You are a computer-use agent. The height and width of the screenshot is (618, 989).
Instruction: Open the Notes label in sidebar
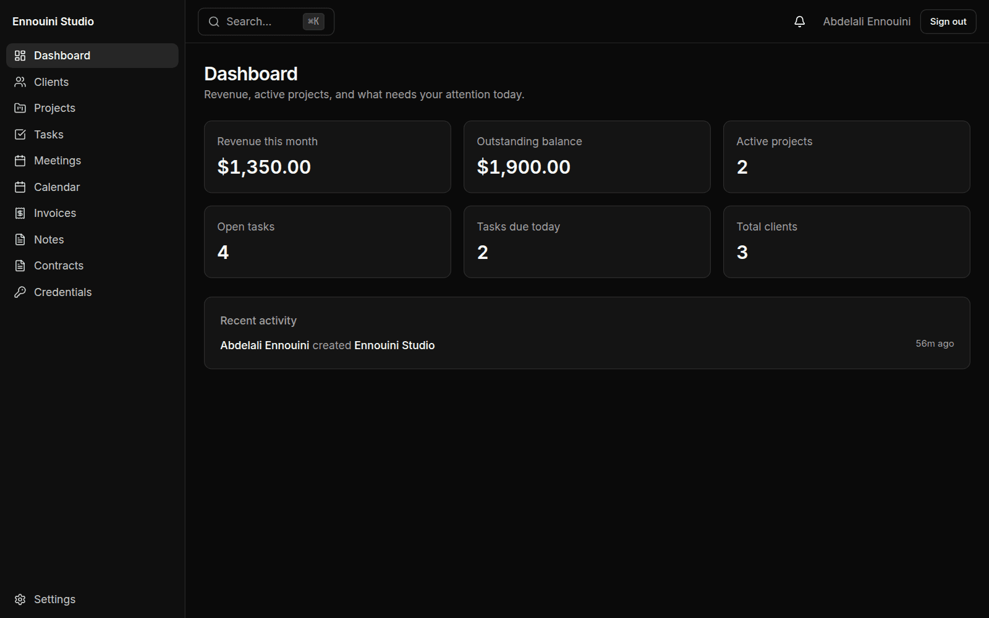(x=49, y=240)
